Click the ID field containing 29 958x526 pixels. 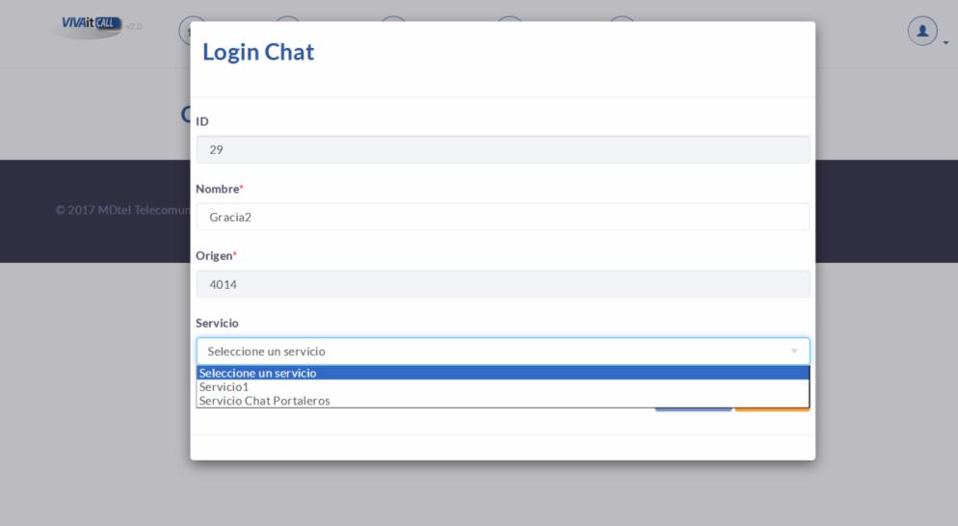coord(503,149)
